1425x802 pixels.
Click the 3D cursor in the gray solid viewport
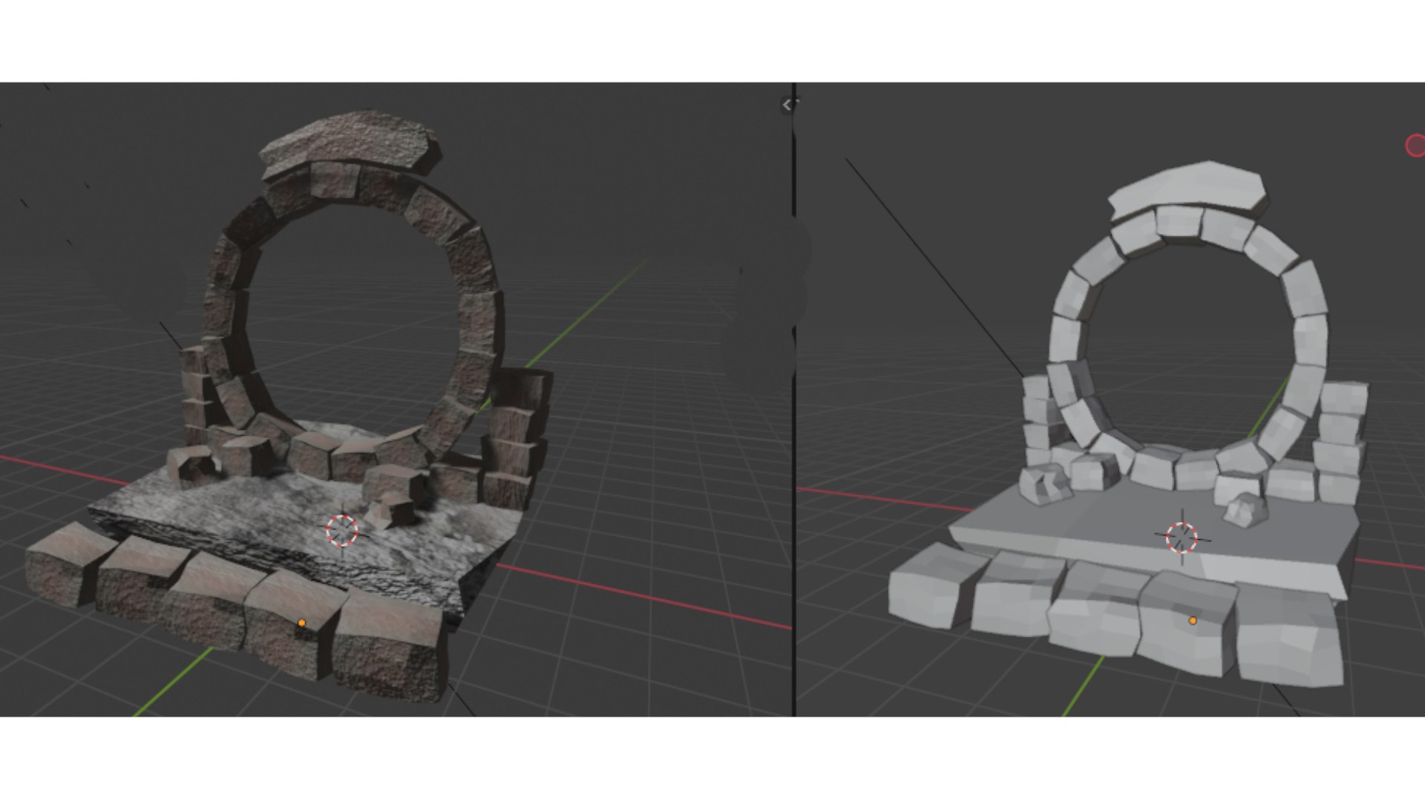pos(1182,538)
